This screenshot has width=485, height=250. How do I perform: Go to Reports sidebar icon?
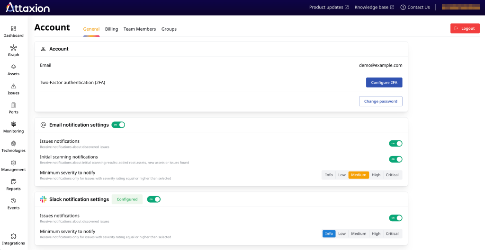(x=13, y=182)
